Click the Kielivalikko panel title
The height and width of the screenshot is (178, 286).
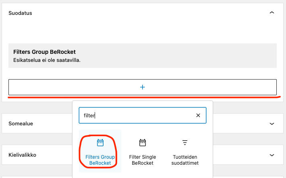tap(23, 155)
